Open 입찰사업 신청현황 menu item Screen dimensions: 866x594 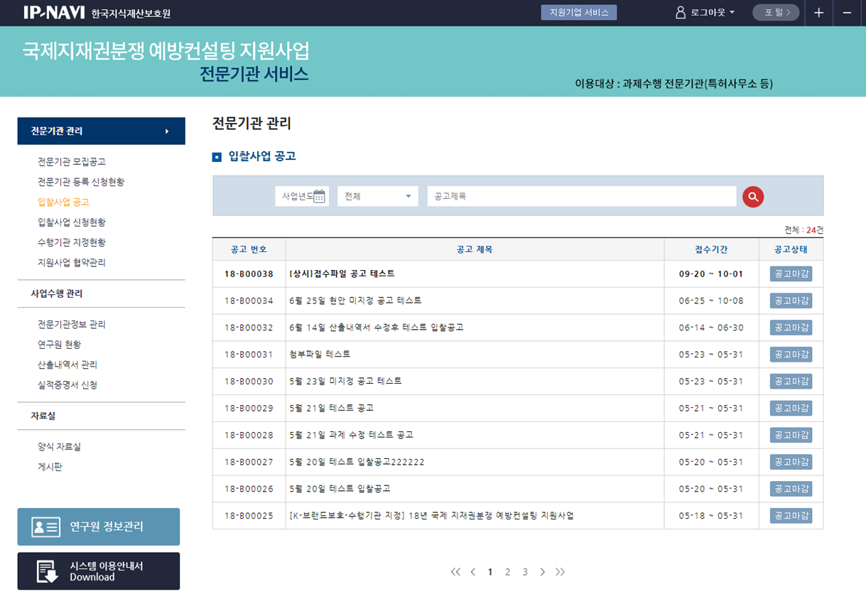[x=71, y=222]
